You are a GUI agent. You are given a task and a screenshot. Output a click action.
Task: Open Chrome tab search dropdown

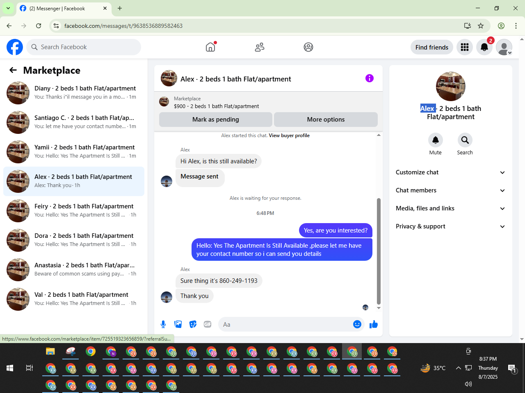click(x=8, y=8)
